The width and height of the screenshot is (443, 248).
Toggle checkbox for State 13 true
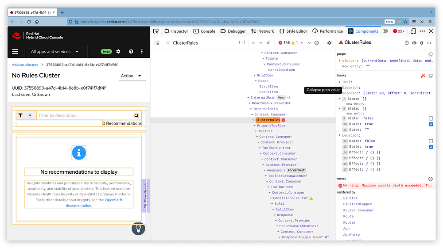coord(431,147)
